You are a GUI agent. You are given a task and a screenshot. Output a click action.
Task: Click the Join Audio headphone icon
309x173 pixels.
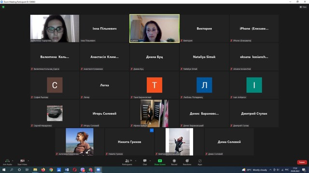coord(7,161)
